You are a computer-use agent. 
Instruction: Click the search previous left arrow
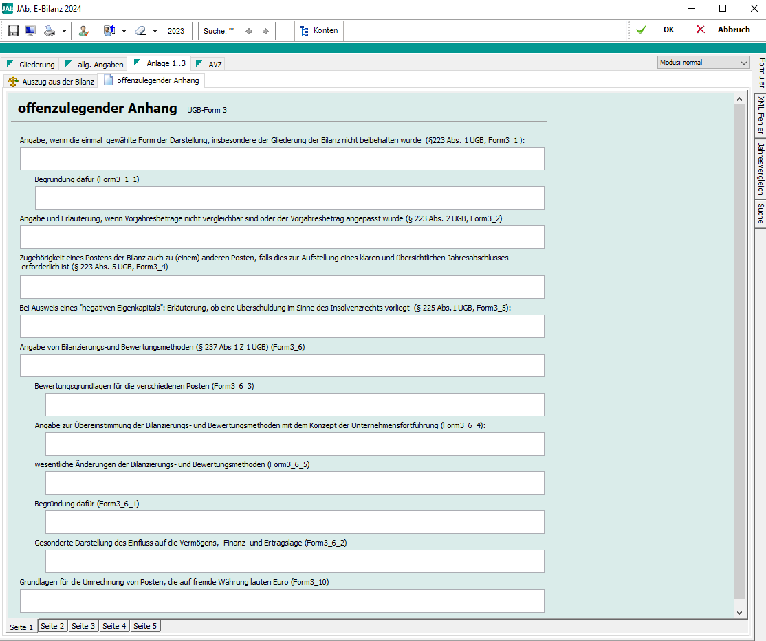click(249, 31)
